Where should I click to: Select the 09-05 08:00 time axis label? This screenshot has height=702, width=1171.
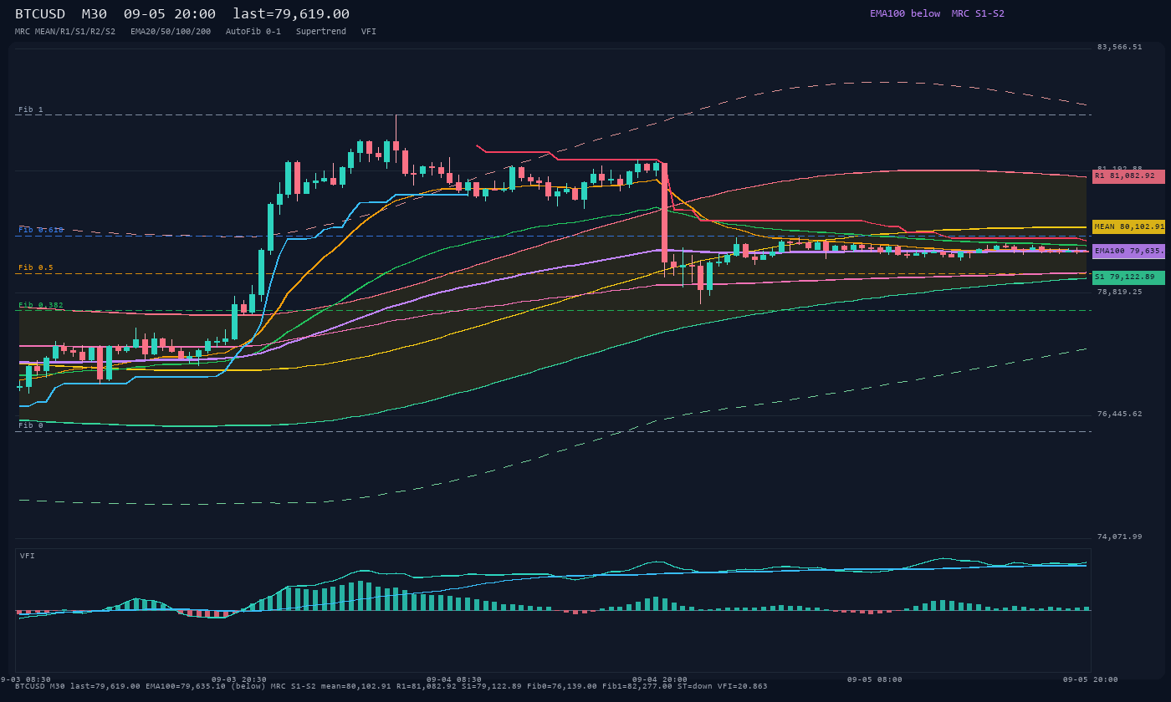[875, 679]
